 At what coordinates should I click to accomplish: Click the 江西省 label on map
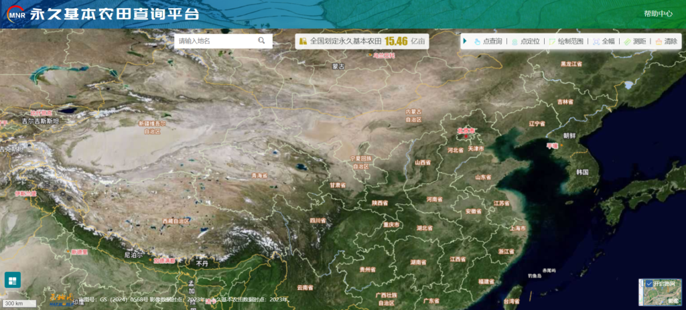458,259
